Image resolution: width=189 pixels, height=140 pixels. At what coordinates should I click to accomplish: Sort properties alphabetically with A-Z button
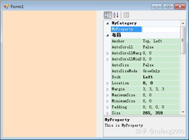pos(116,15)
